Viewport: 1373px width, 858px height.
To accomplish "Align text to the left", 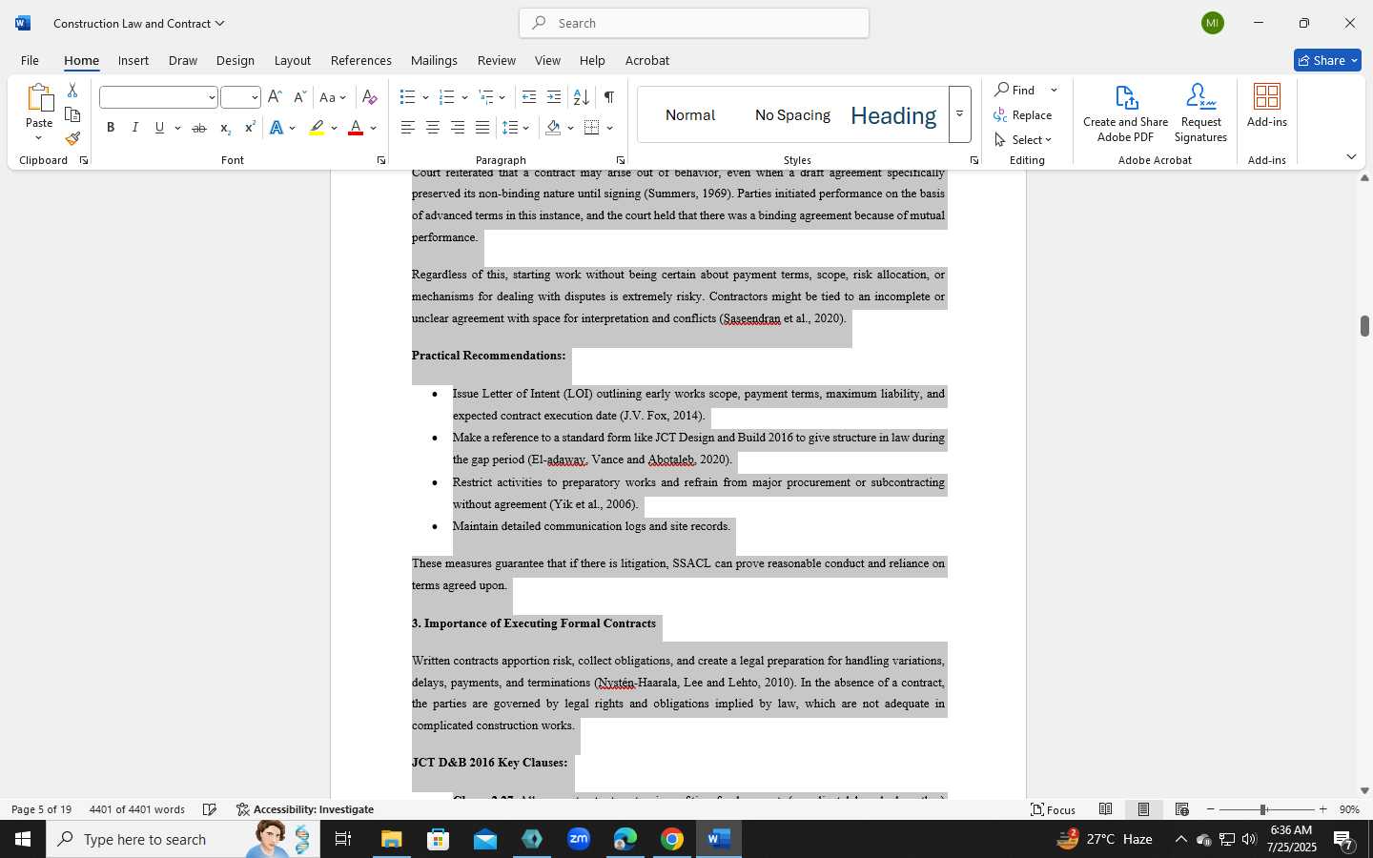I will tap(408, 128).
